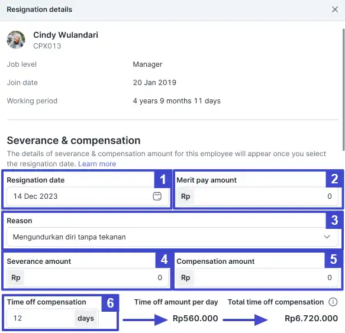Click the info icon beside Total time off compensation
345x333 pixels.
pos(333,302)
